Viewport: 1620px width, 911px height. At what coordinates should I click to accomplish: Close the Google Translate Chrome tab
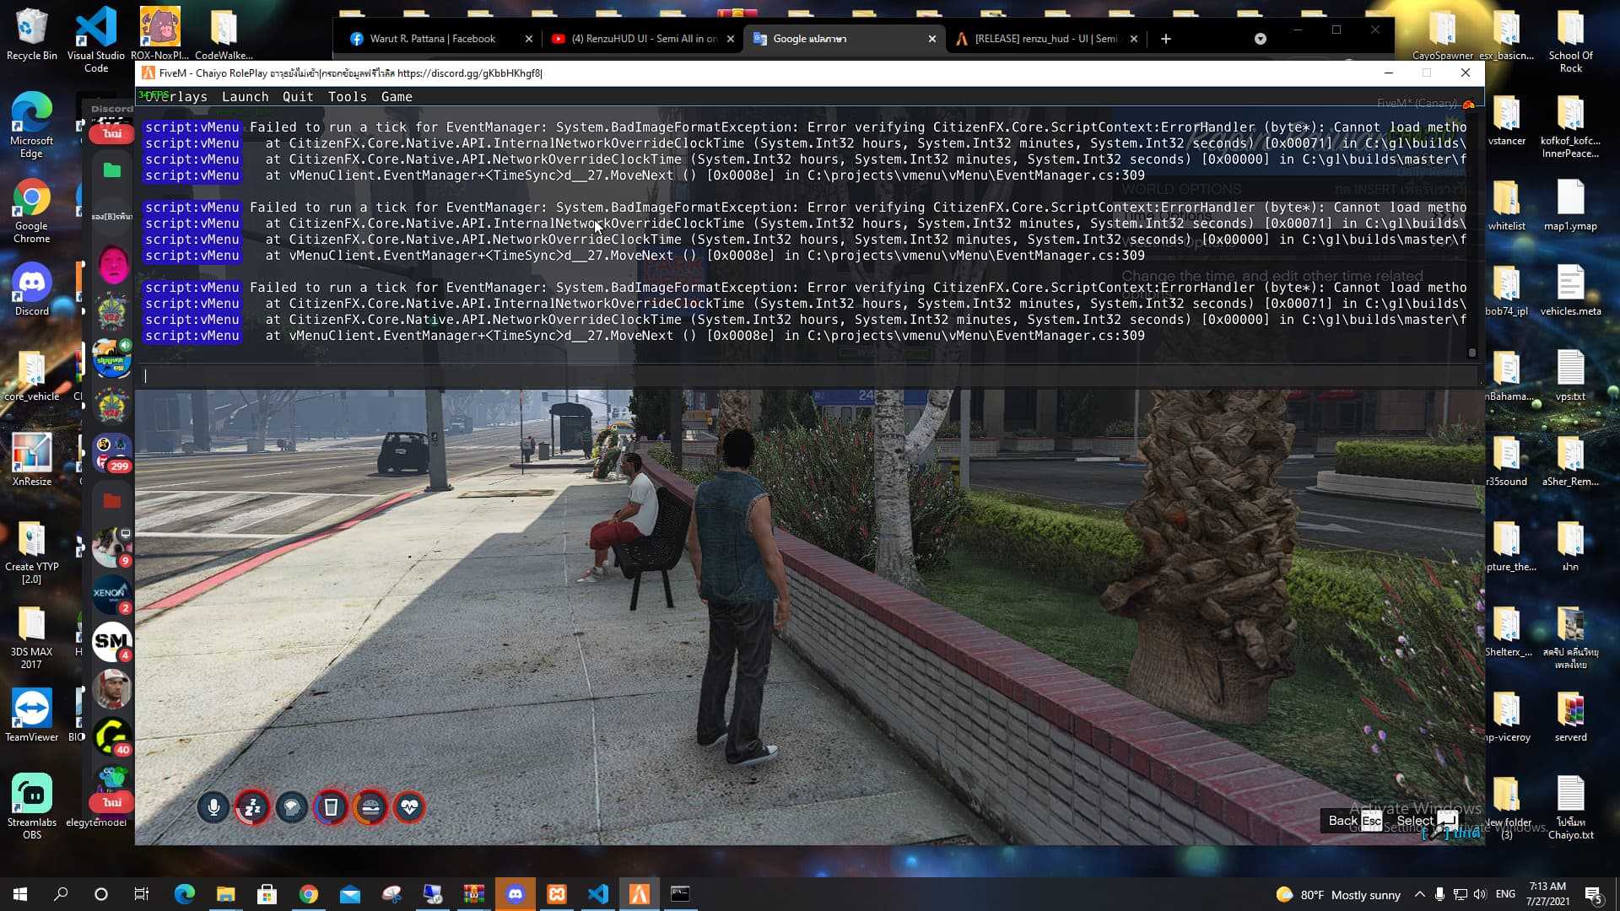[931, 39]
